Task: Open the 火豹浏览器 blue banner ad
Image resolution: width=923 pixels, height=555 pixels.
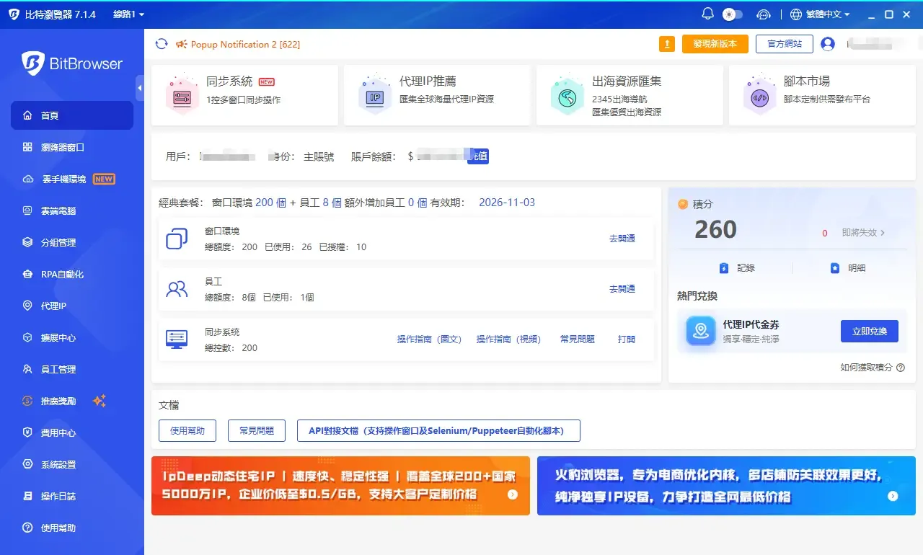Action: point(726,486)
